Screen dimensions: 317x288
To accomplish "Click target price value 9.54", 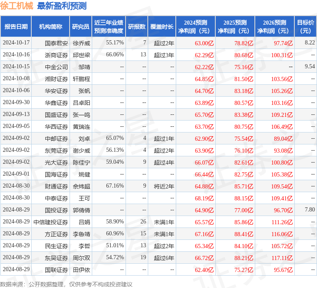I will pos(310,66).
